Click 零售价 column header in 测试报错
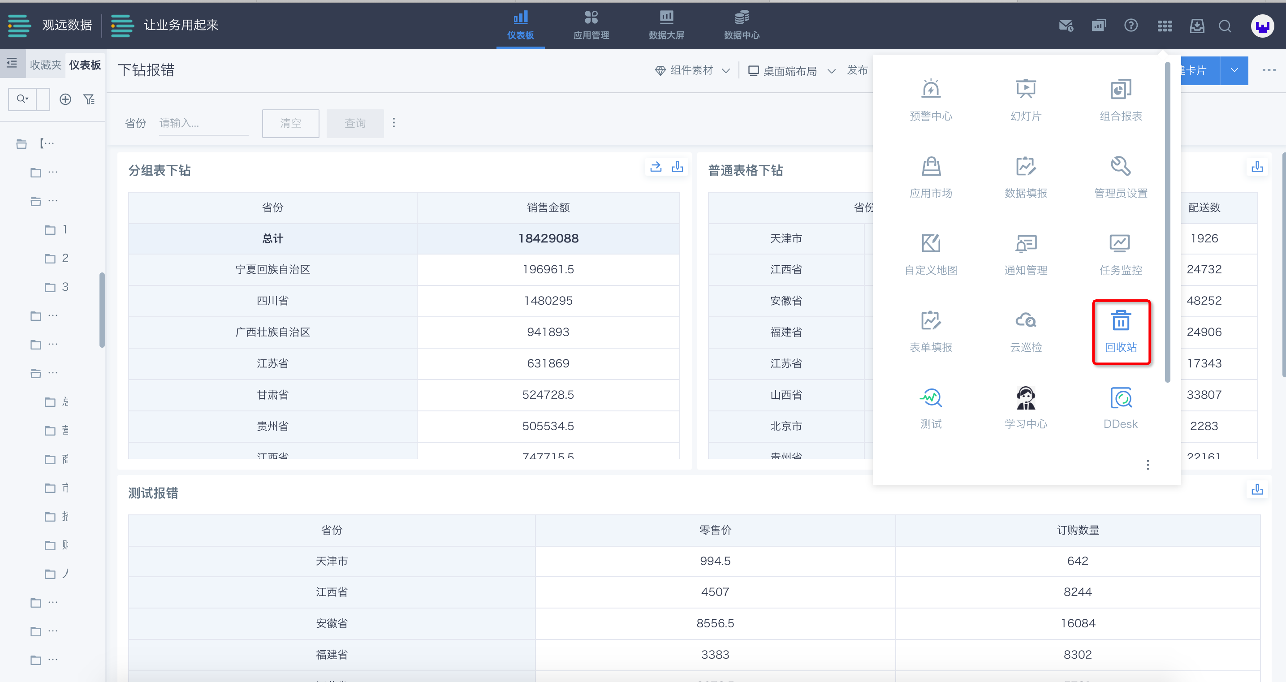This screenshot has width=1286, height=682. (715, 530)
